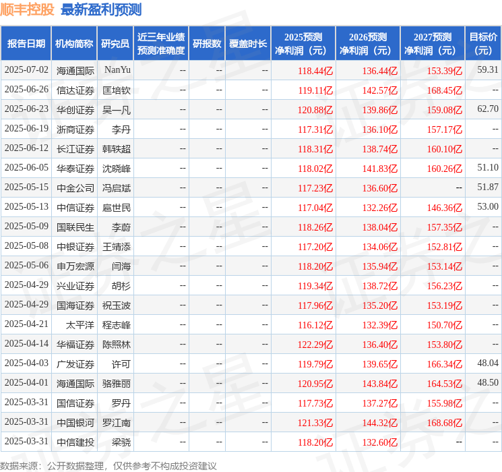Image resolution: width=502 pixels, height=472 pixels.
Task: Click the 机构简称 column header
Action: point(74,44)
